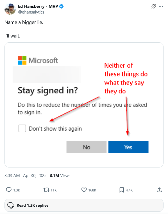The width and height of the screenshot is (168, 214).
Task: Open Read 1.3K replies button
Action: click(x=84, y=205)
